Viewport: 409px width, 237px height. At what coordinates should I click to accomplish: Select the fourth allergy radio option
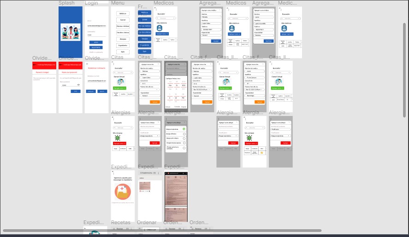[184, 143]
